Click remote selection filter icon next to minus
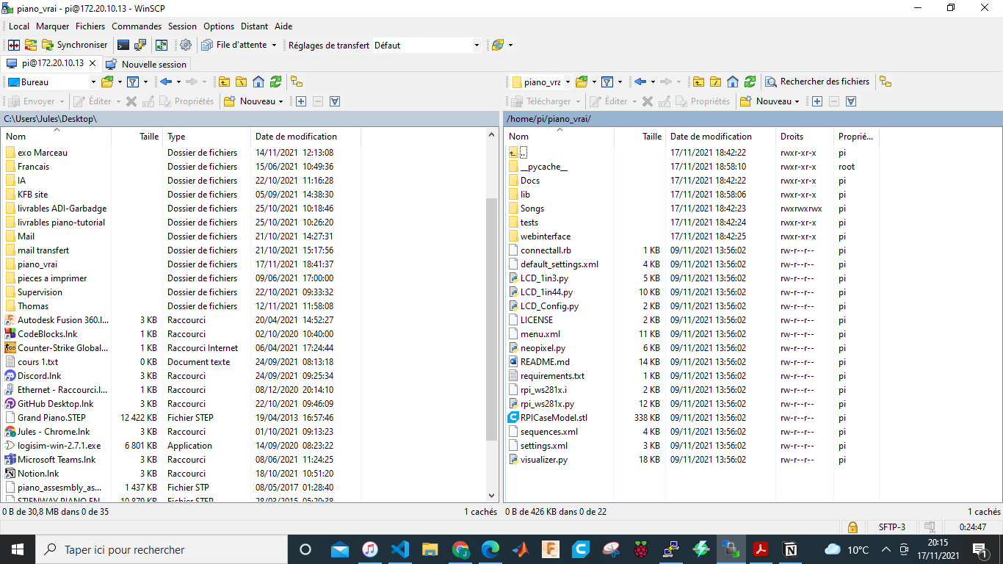 point(851,101)
